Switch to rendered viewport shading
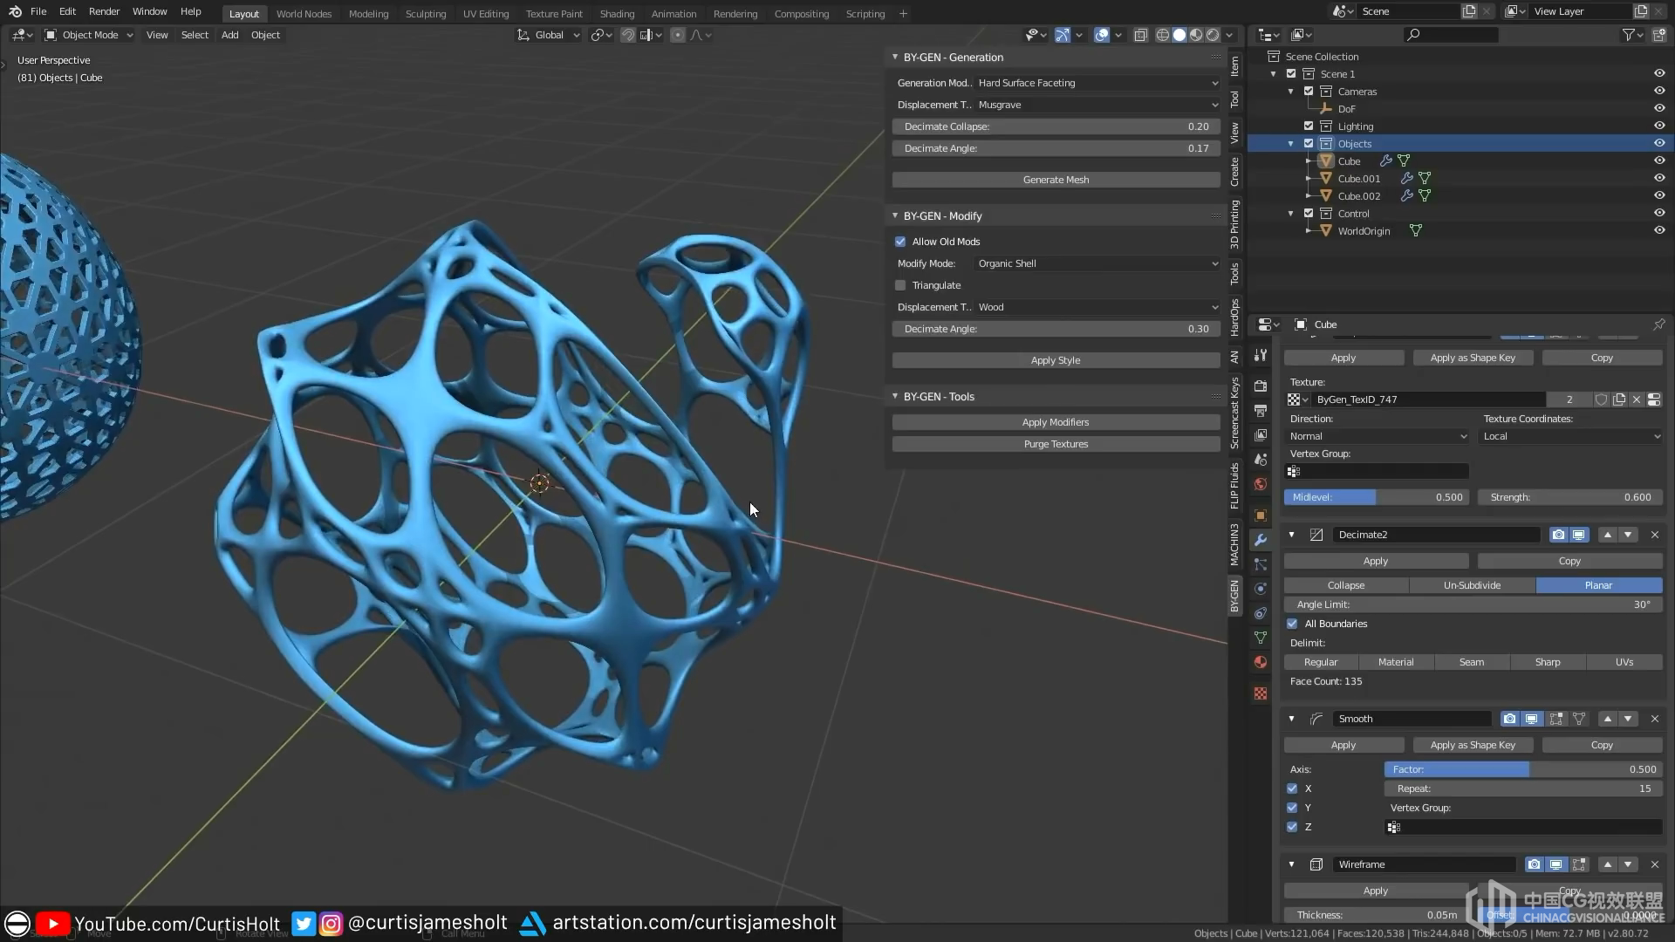 (1213, 35)
